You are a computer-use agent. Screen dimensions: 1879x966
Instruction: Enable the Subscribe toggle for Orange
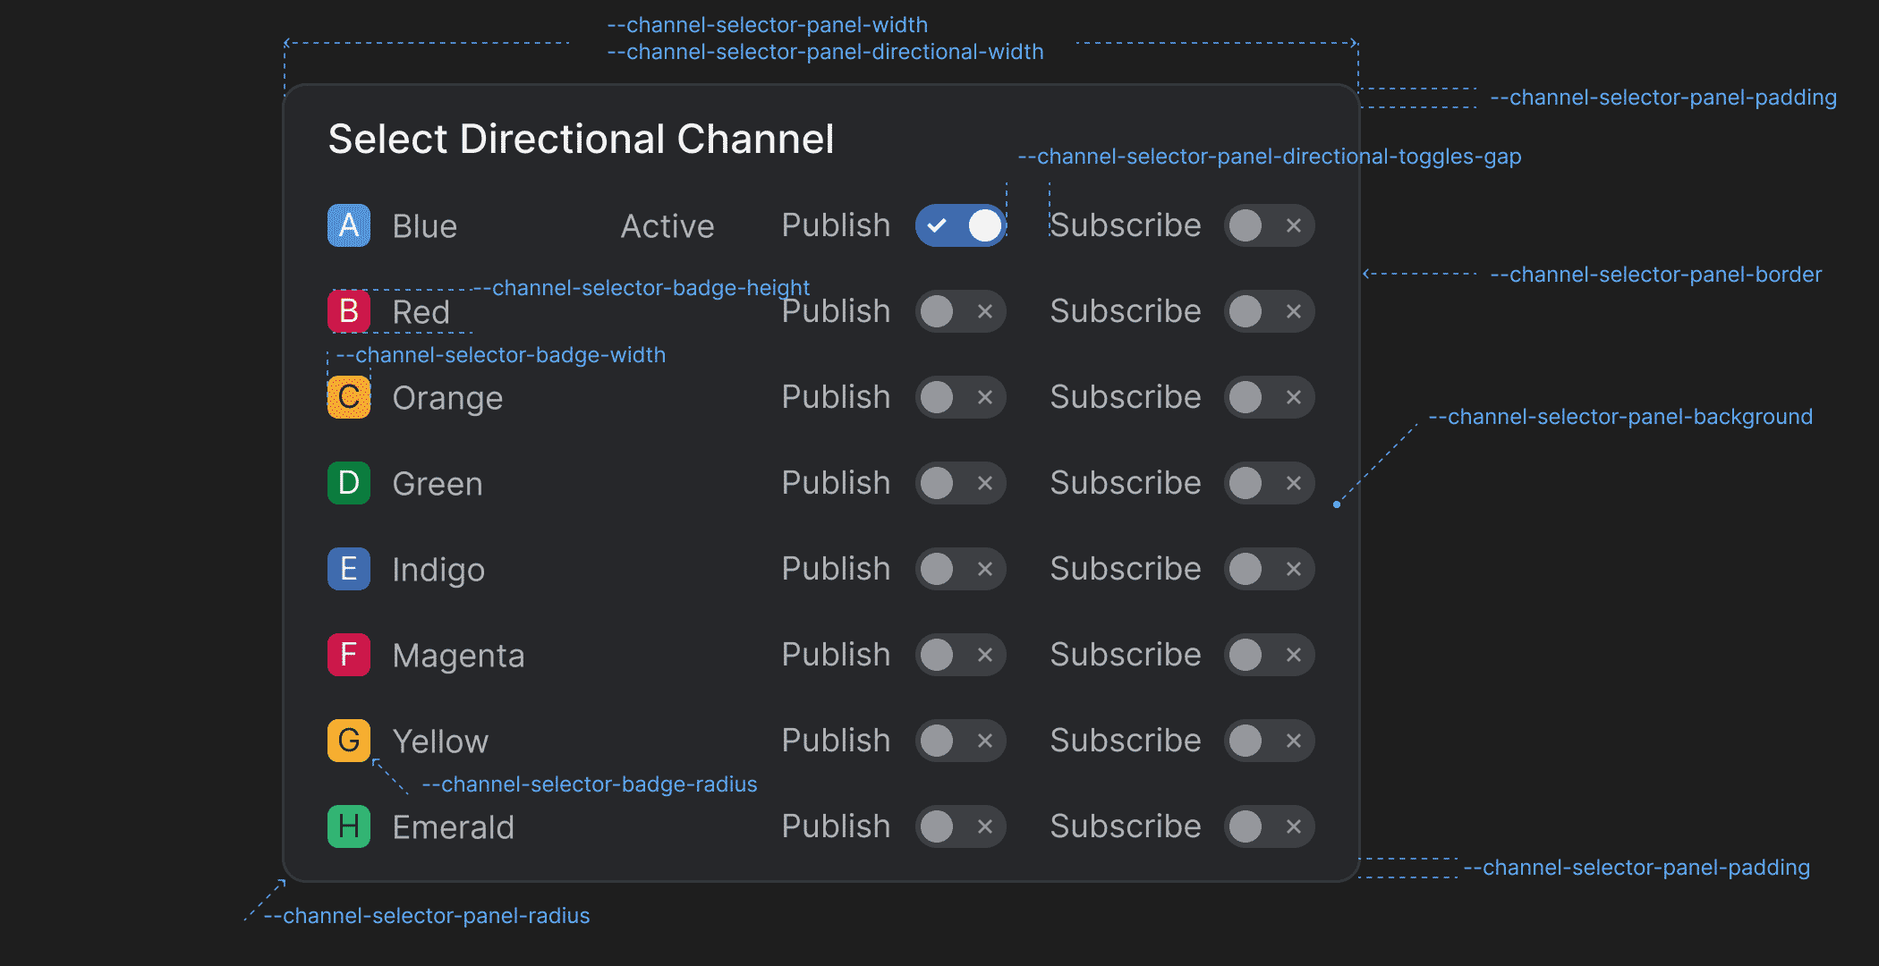(1269, 397)
